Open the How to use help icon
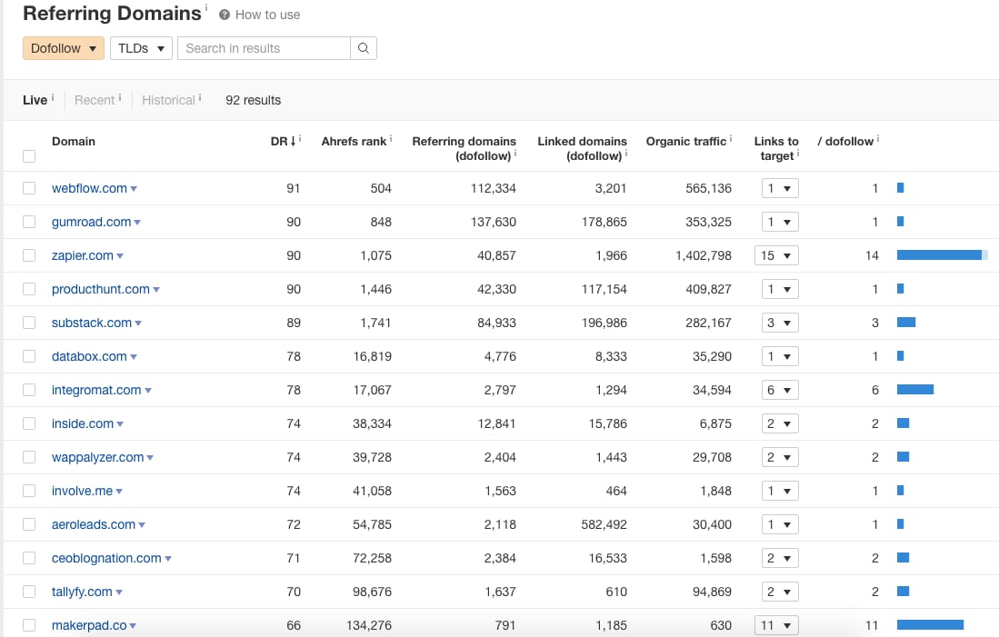 click(225, 15)
